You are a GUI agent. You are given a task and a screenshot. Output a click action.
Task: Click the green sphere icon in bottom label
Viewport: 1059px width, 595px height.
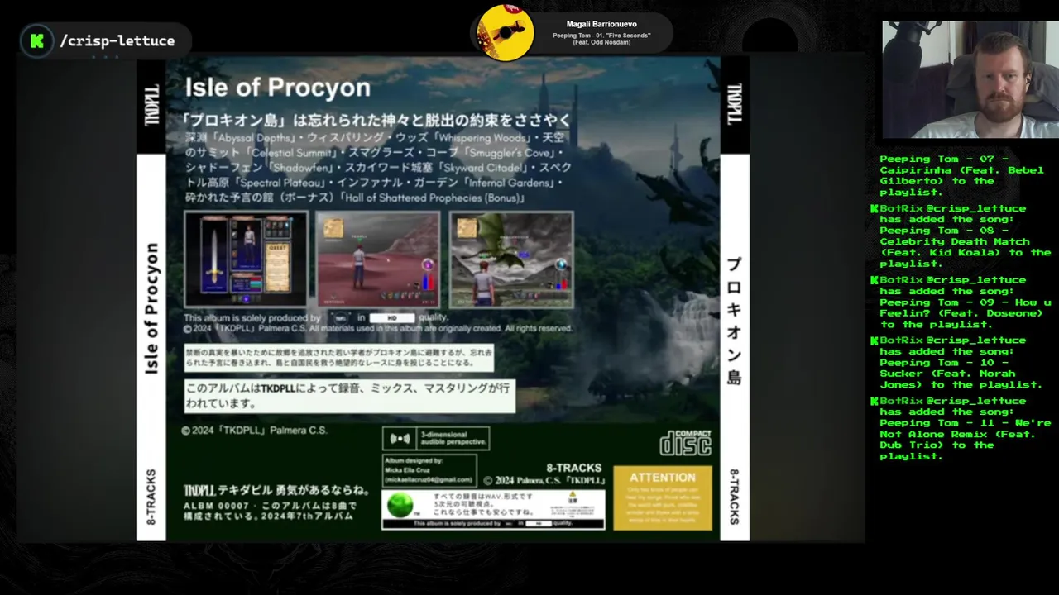click(x=400, y=505)
